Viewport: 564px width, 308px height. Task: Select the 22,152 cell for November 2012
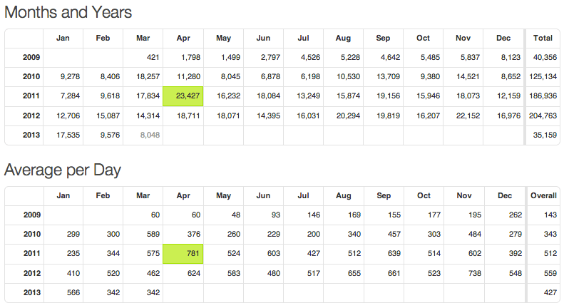tap(464, 115)
